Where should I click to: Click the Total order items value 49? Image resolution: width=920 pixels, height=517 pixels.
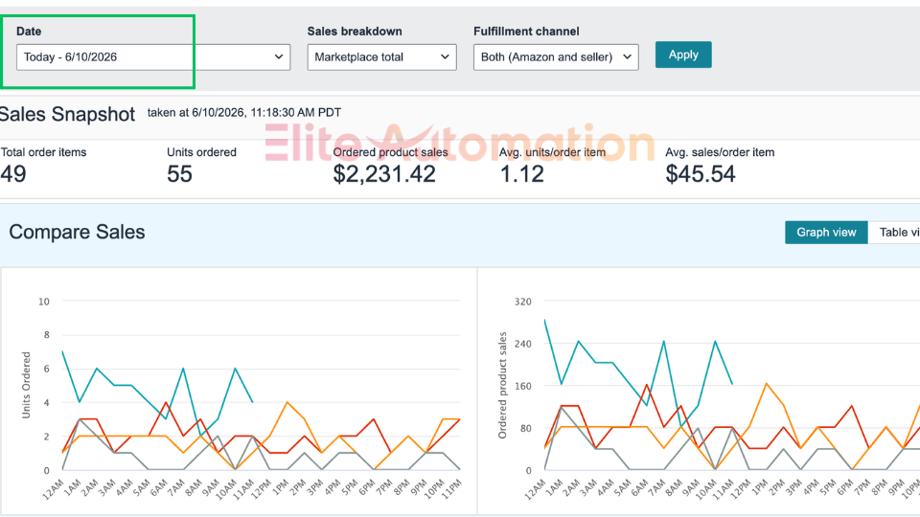click(x=13, y=174)
